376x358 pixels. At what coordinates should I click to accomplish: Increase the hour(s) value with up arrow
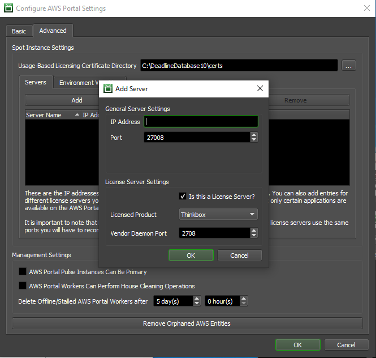coord(244,299)
